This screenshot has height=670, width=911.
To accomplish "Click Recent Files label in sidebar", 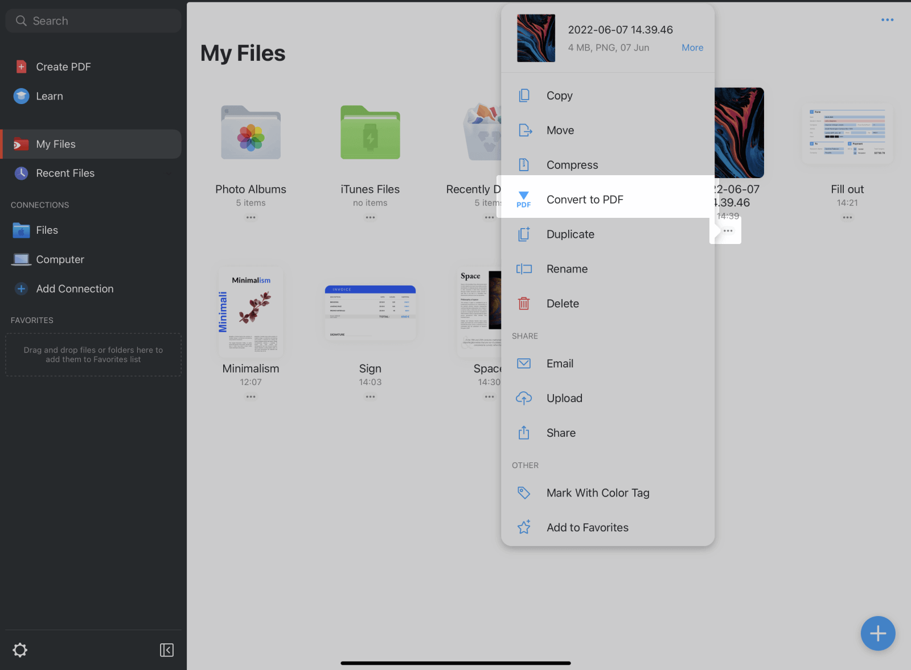I will pyautogui.click(x=65, y=173).
